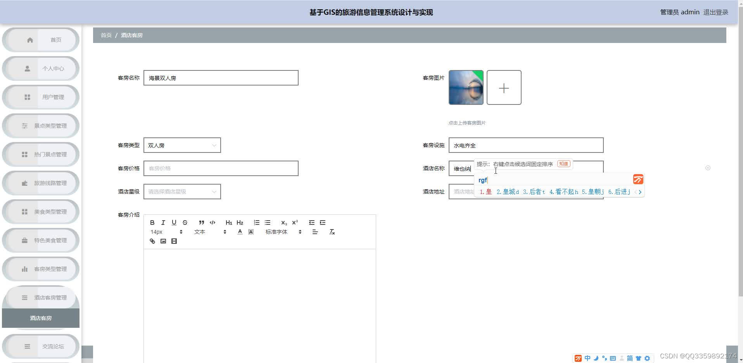743x363 pixels.
Task: Click the 客房价格 input field
Action: [x=221, y=168]
